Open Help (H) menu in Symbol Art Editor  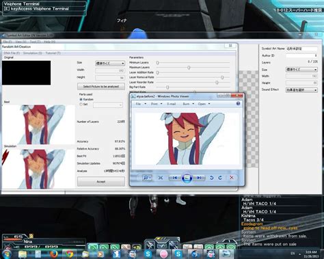coord(49,42)
